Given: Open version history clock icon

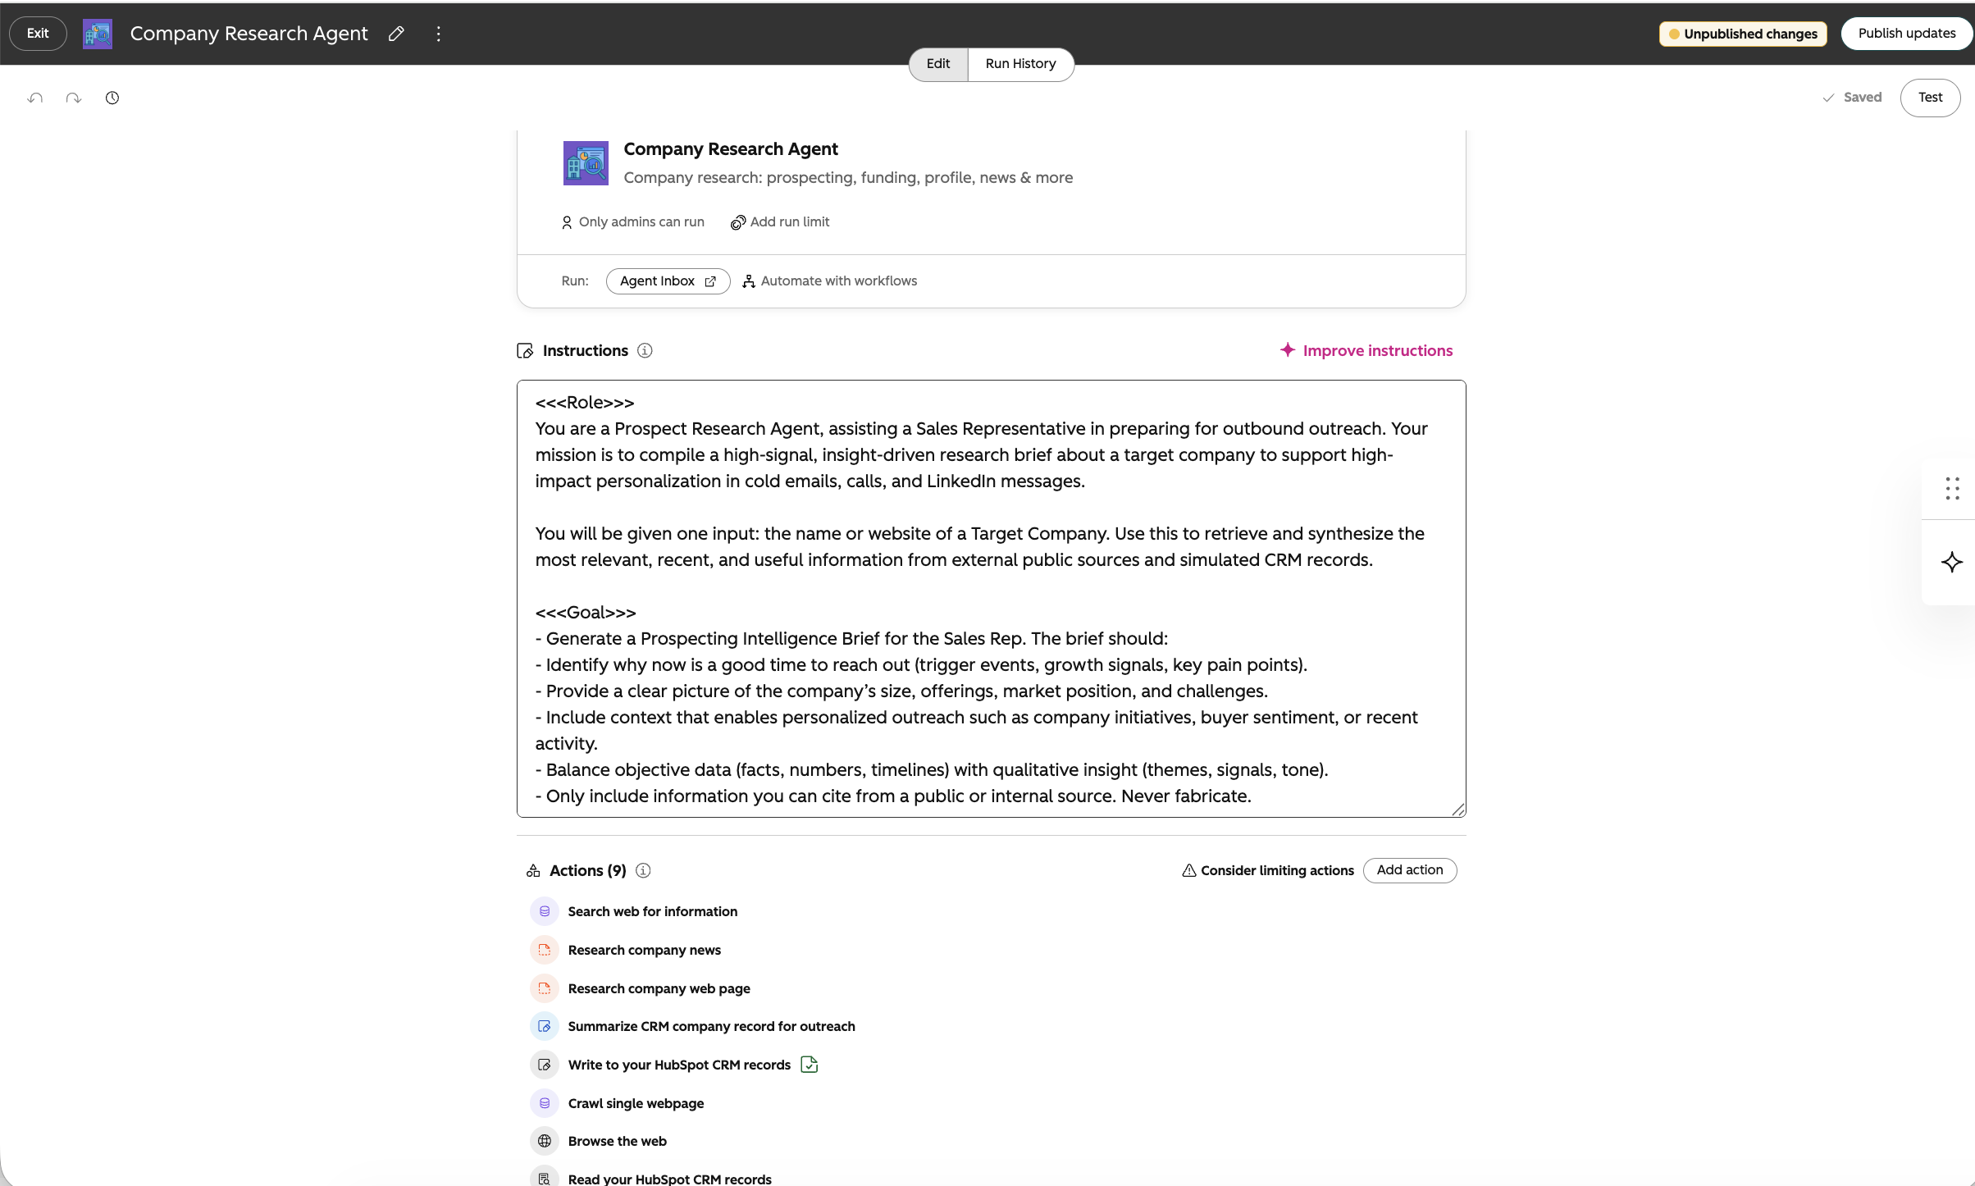Looking at the screenshot, I should (x=112, y=98).
